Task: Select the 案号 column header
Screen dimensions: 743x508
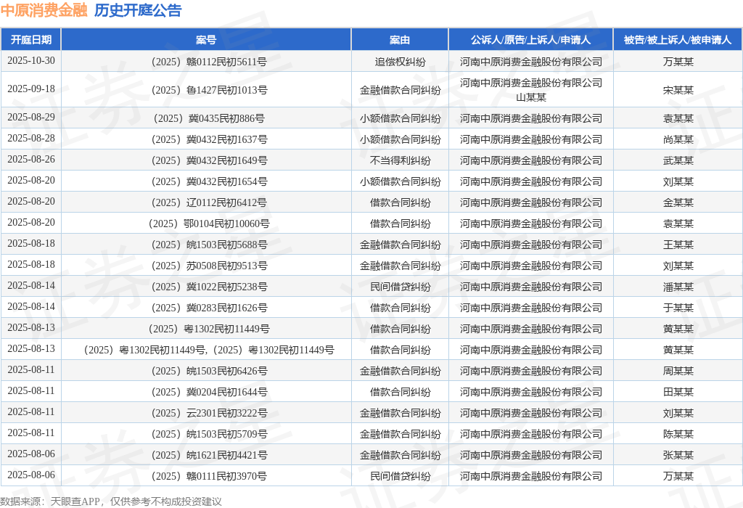Action: 206,40
